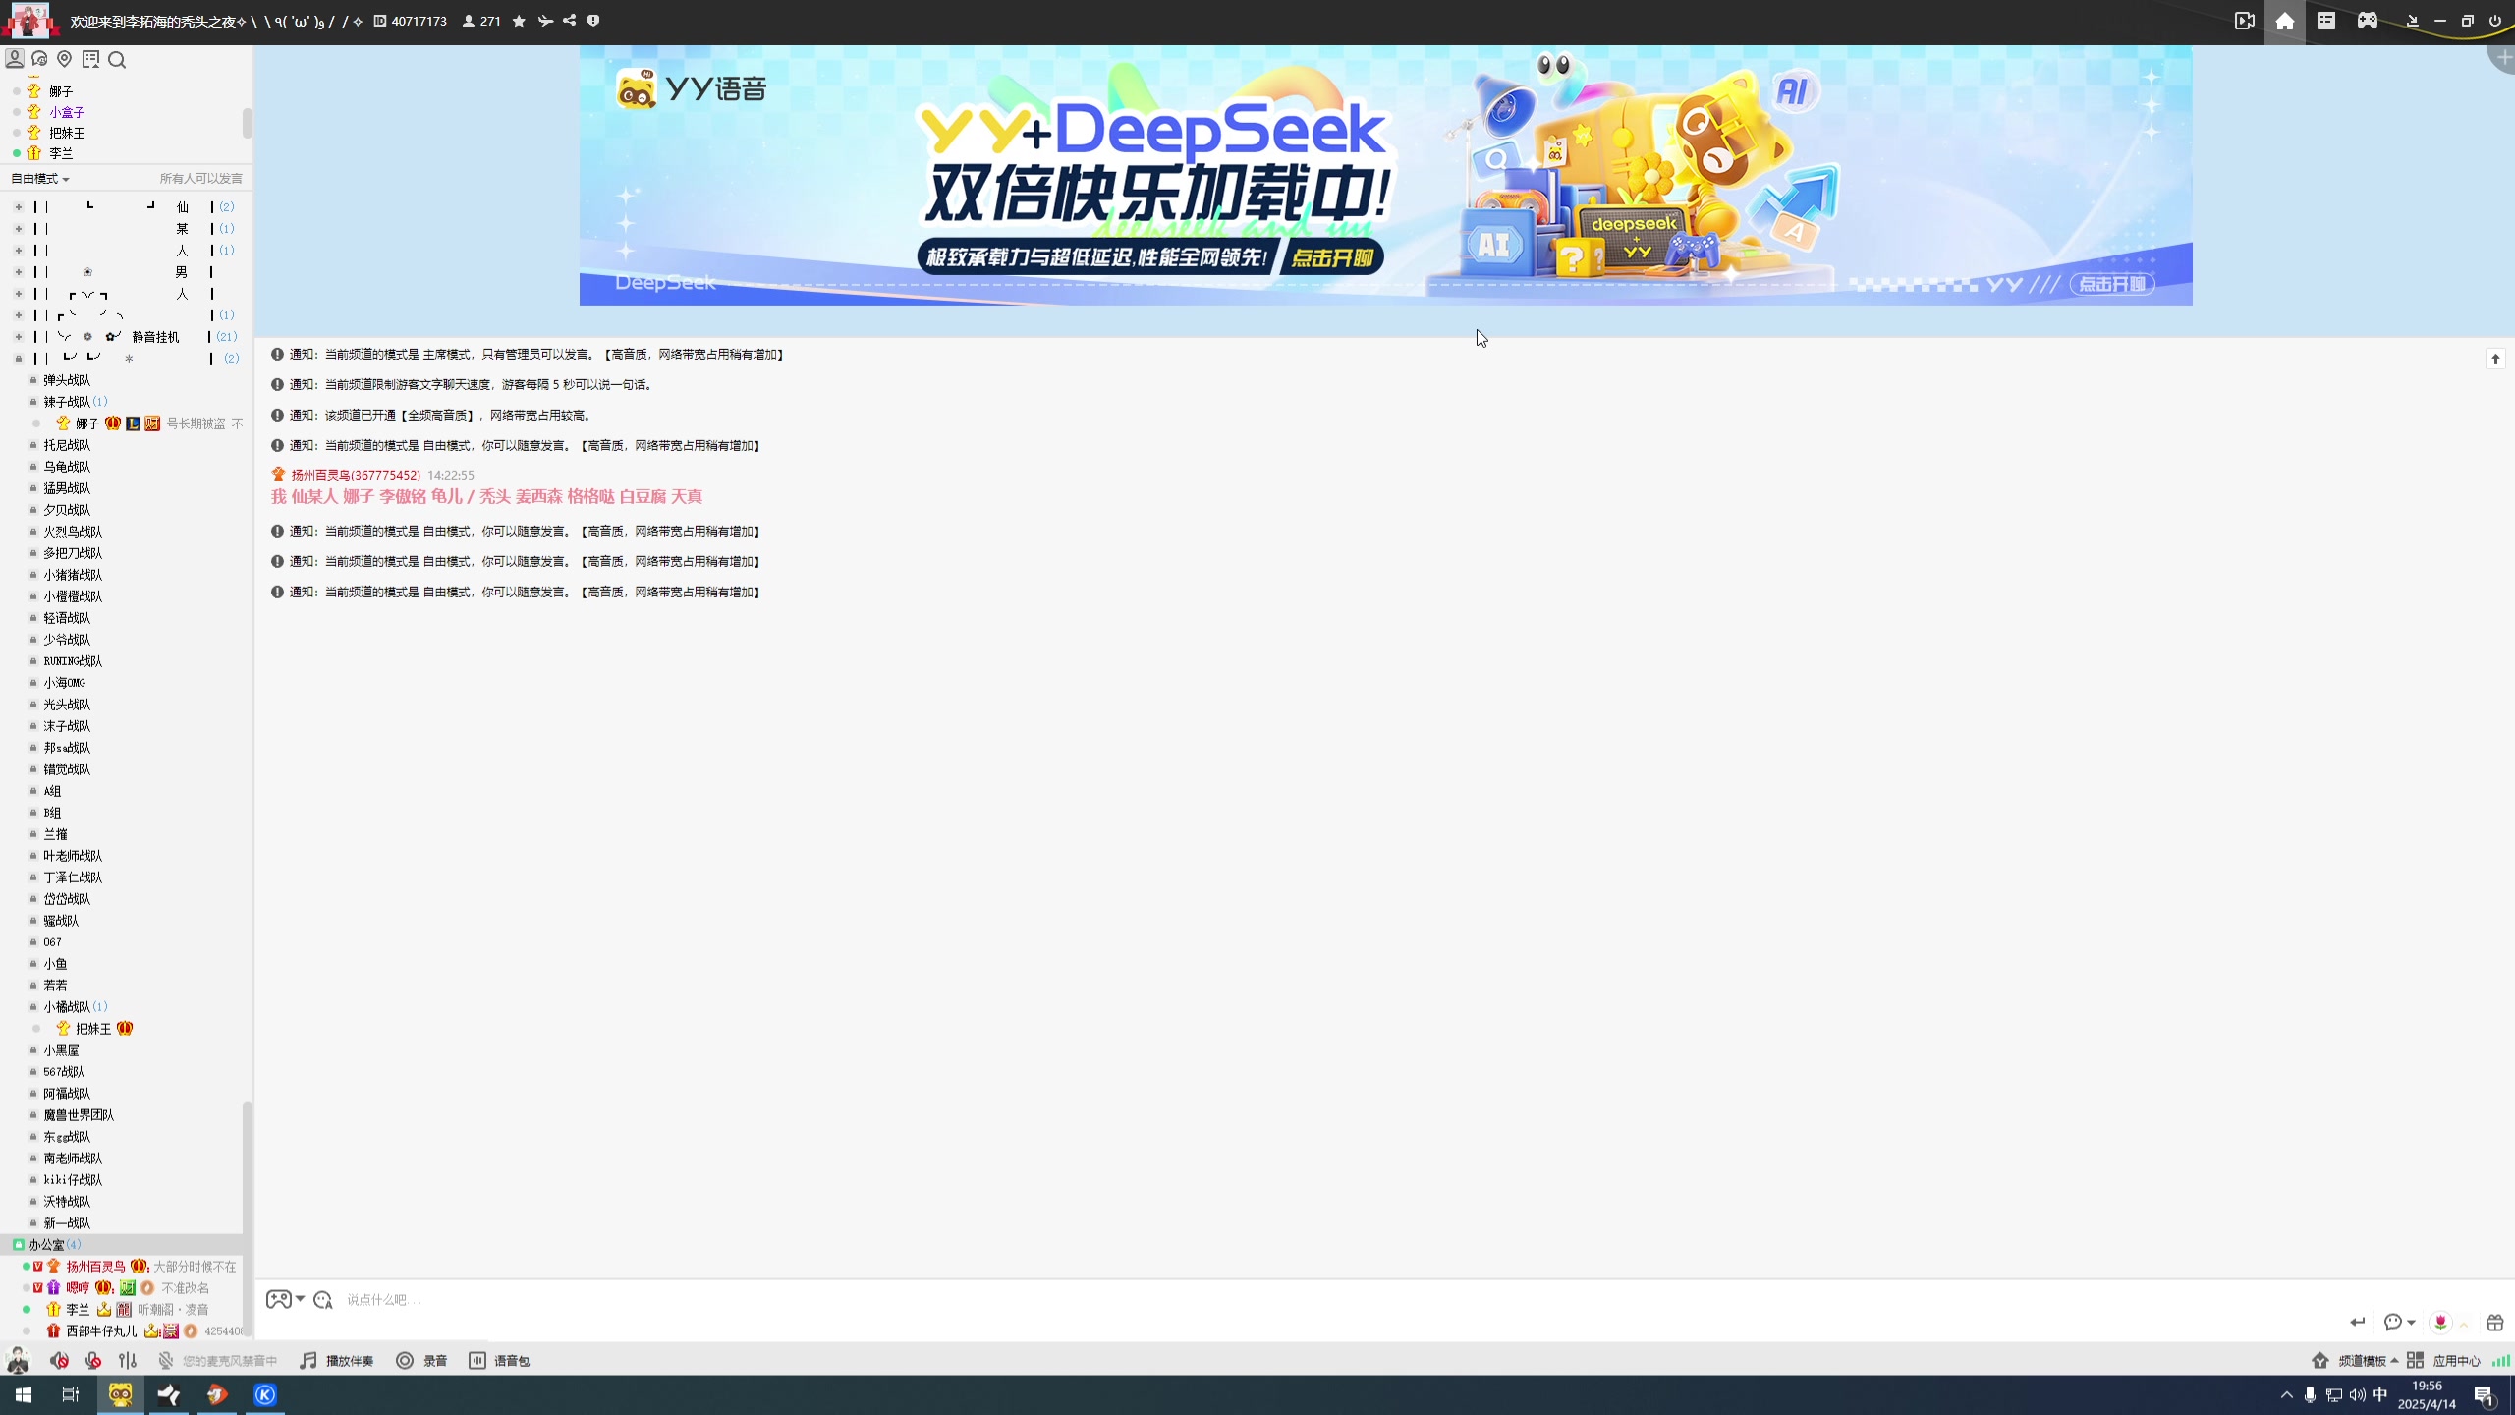
Task: Open the 频道模板 menu
Action: [x=2354, y=1361]
